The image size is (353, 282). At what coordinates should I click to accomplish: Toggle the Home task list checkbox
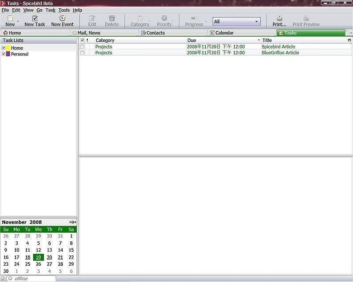point(4,48)
